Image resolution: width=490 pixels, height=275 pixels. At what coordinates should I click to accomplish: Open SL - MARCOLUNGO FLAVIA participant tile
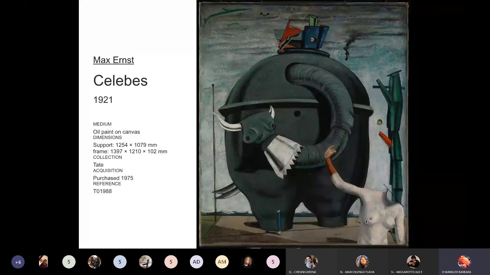coord(362,262)
